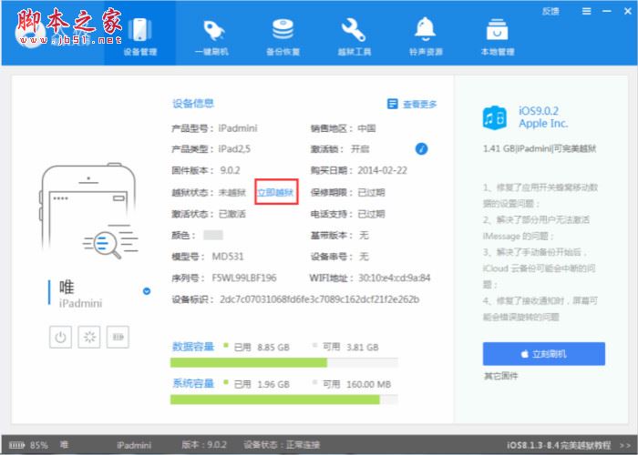Go to 铃声资源 ringtone resources tab
This screenshot has height=455, width=638.
[426, 36]
